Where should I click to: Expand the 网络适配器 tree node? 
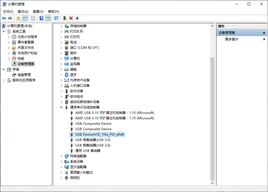point(61,156)
